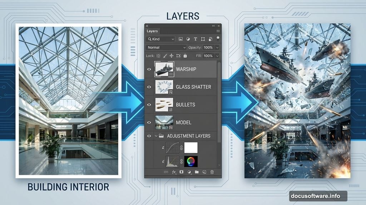
Task: Click the Lock All padlock icon
Action: click(185, 56)
